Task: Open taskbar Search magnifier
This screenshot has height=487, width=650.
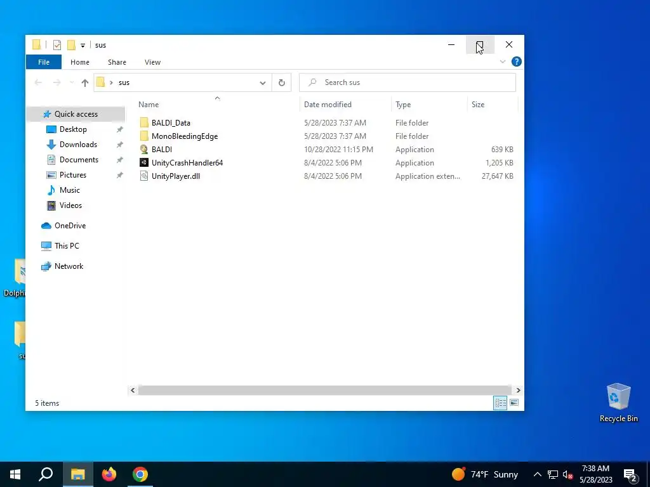Action: [x=46, y=474]
